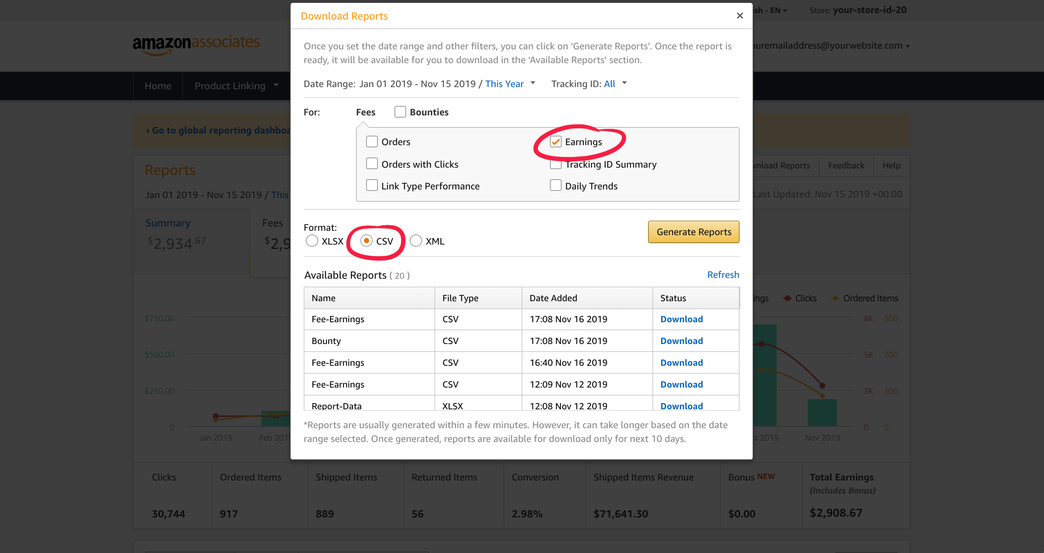1044x553 pixels.
Task: Expand the Tracking ID All dropdown
Action: [x=615, y=84]
